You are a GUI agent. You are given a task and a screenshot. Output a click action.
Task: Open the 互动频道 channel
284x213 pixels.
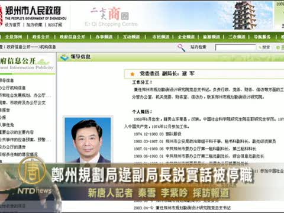[131, 37]
